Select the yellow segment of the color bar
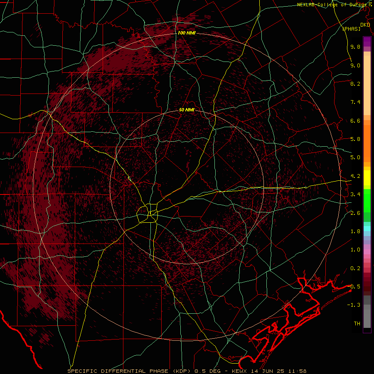The image size is (374, 374). (367, 178)
